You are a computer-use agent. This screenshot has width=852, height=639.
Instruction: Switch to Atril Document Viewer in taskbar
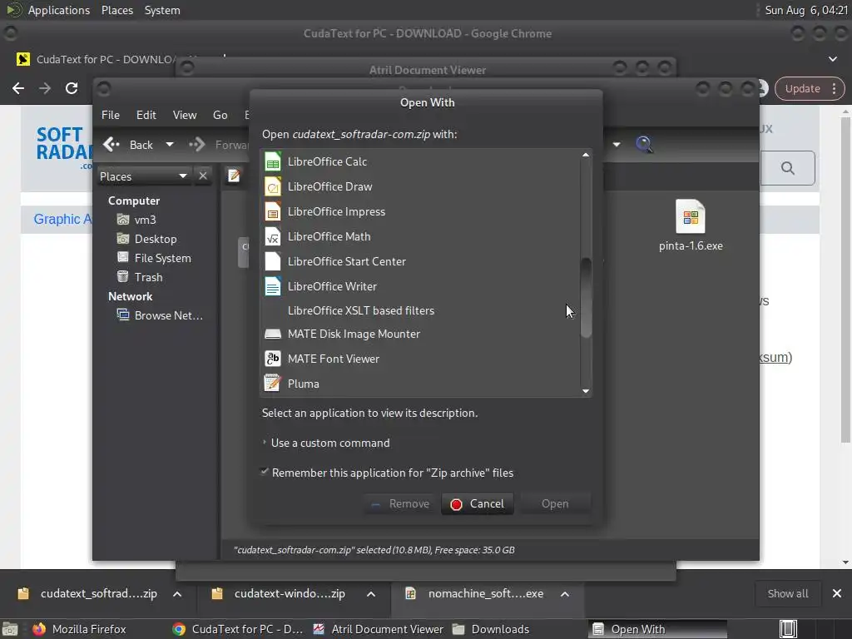pos(379,629)
